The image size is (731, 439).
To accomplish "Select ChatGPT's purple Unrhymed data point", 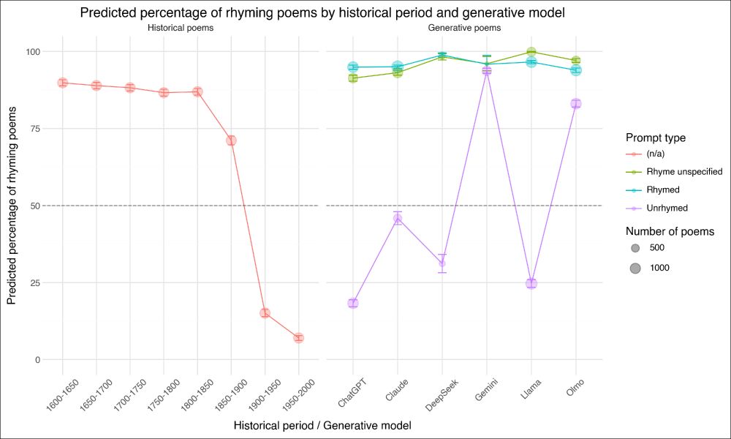I will 353,303.
